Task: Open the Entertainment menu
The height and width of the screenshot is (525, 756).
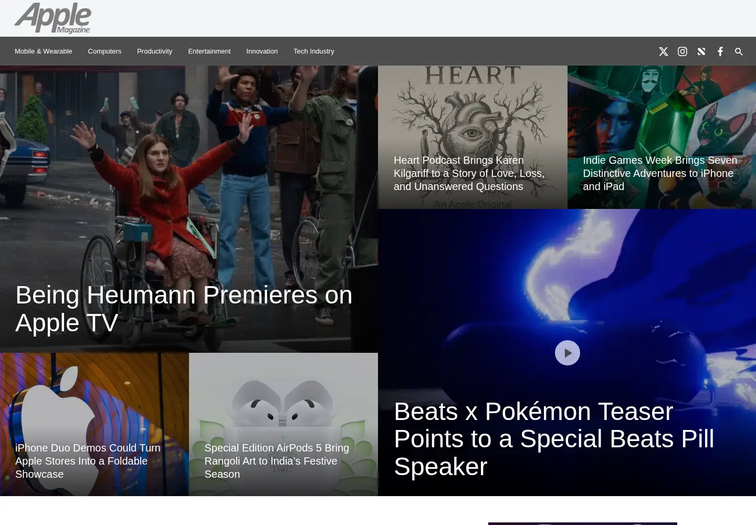Action: click(209, 51)
